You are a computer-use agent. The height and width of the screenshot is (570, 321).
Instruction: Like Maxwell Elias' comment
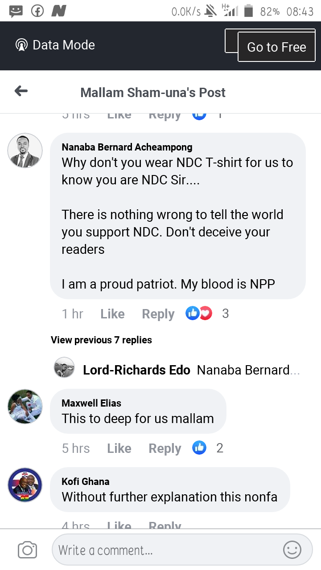click(119, 448)
